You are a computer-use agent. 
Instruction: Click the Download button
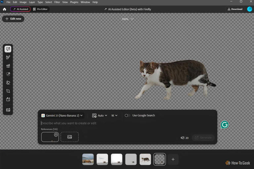coord(235,9)
